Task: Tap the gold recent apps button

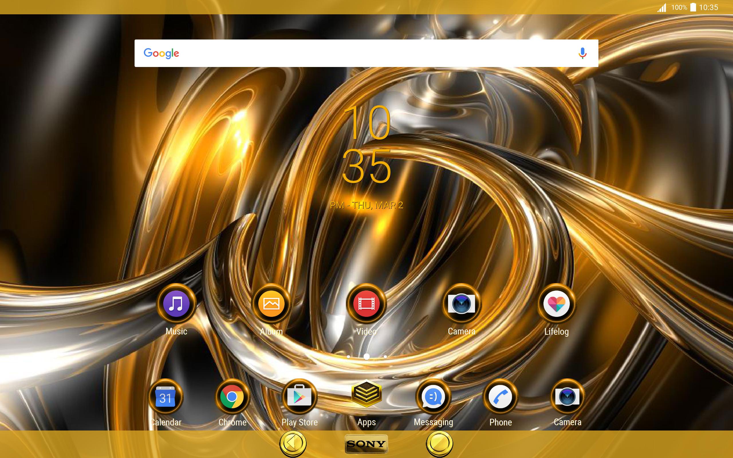Action: 439,444
